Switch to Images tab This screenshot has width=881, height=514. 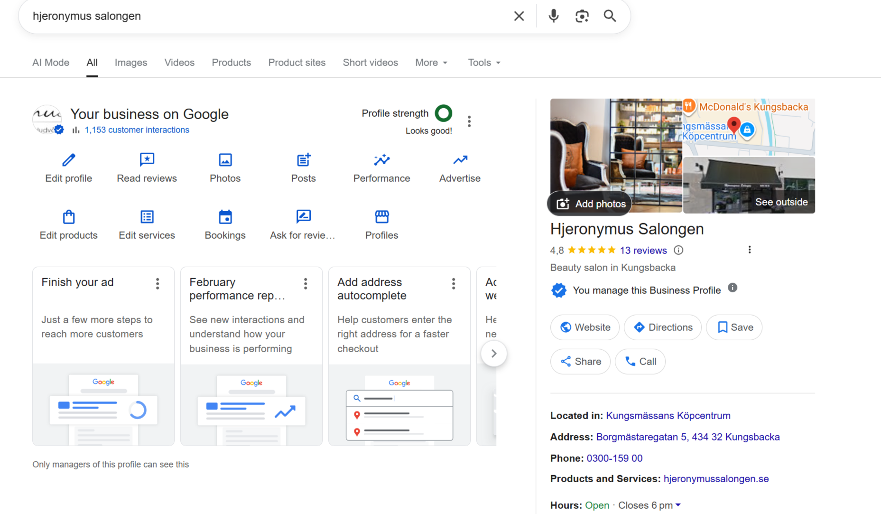pos(131,63)
